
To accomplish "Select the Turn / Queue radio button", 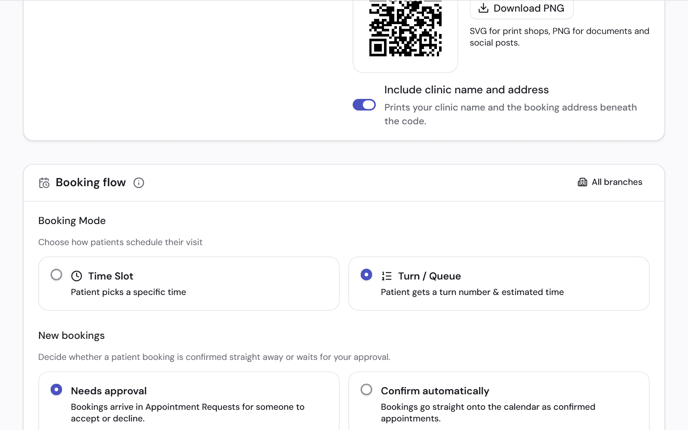I will click(366, 275).
